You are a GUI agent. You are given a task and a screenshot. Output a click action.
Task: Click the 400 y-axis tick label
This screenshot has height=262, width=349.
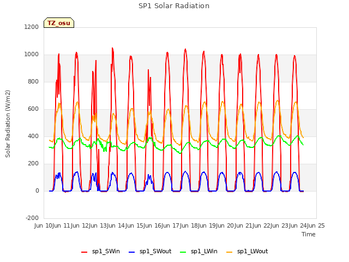(33, 136)
